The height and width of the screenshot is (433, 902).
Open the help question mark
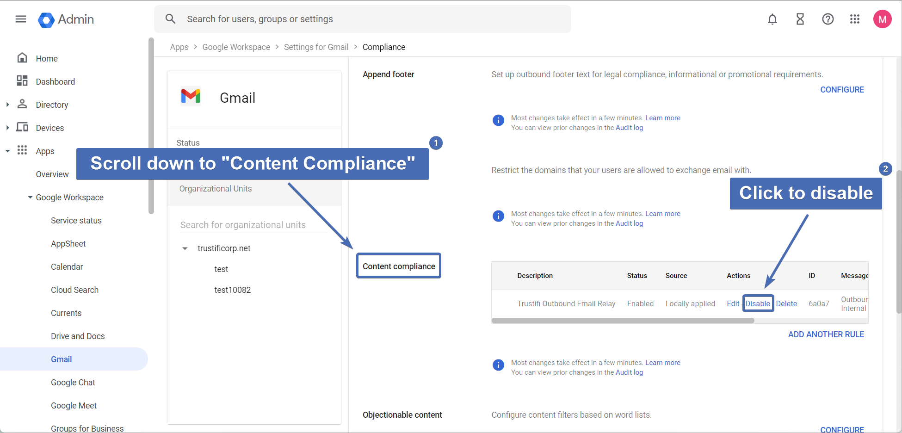(828, 19)
